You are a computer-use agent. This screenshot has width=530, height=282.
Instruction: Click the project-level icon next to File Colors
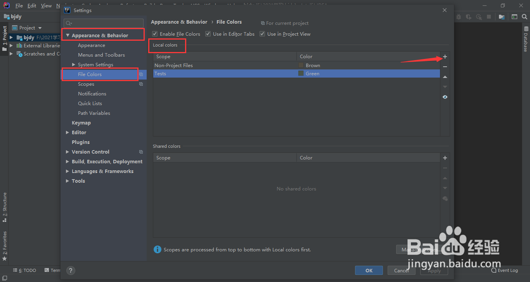tap(141, 74)
